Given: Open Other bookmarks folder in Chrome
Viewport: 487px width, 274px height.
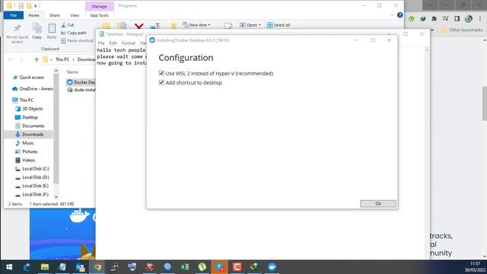Looking at the screenshot, I should point(462,30).
